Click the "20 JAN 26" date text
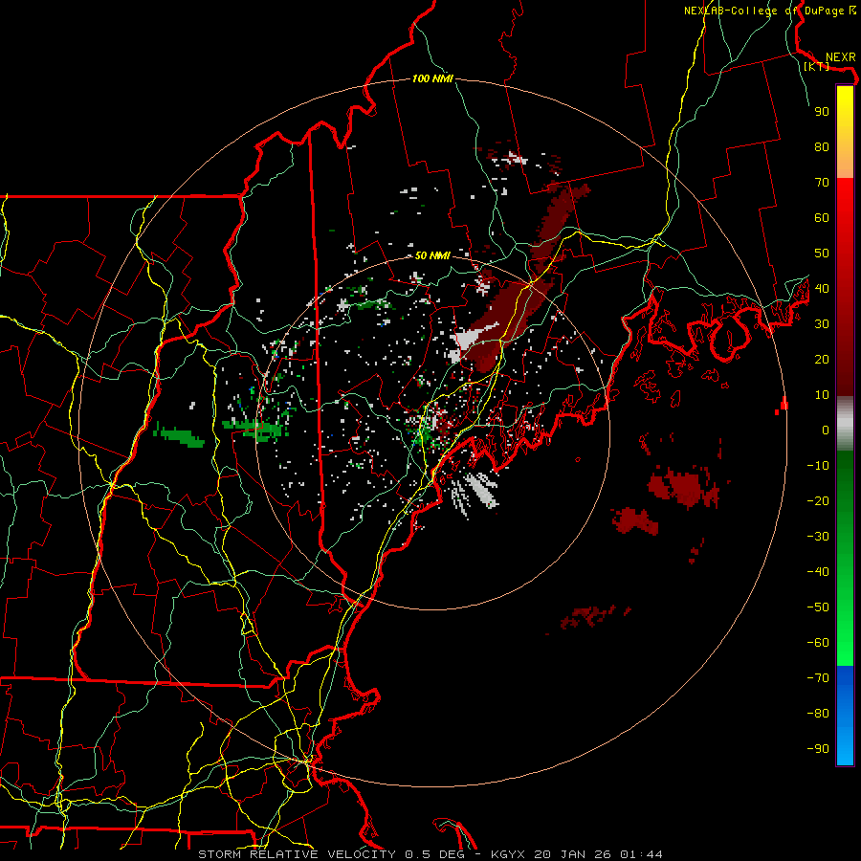 [572, 854]
